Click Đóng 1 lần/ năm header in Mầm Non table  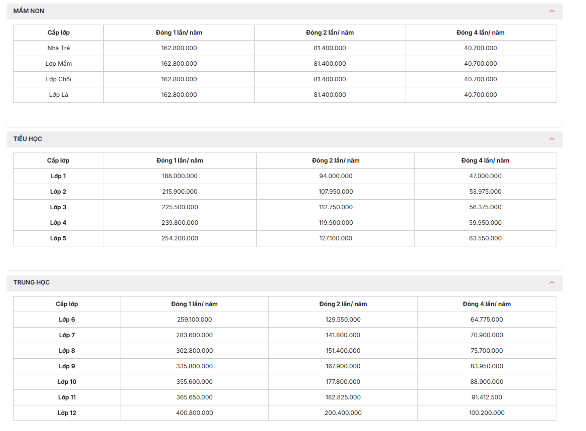point(179,33)
